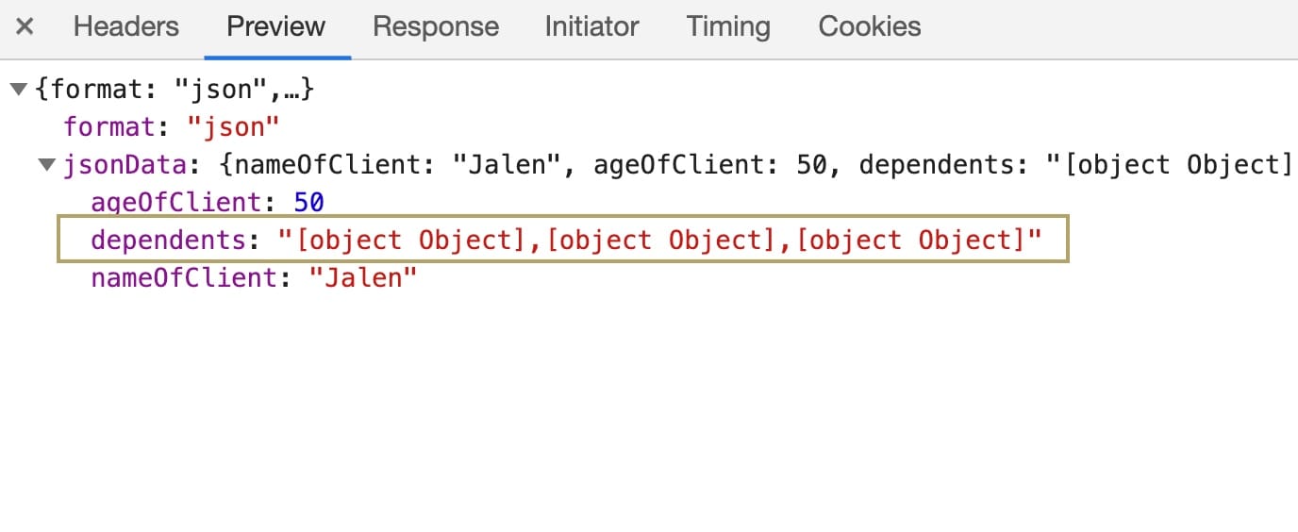Switch to the Response tab

pyautogui.click(x=435, y=26)
